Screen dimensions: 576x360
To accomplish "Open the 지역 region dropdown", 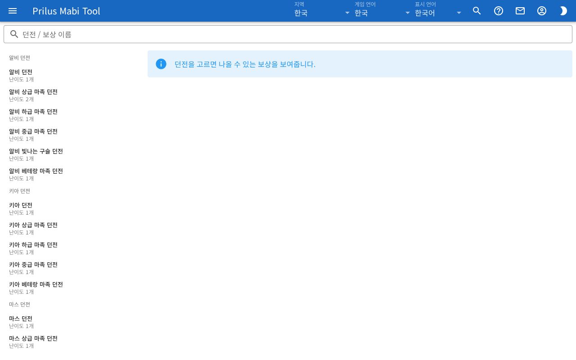I will [x=322, y=11].
